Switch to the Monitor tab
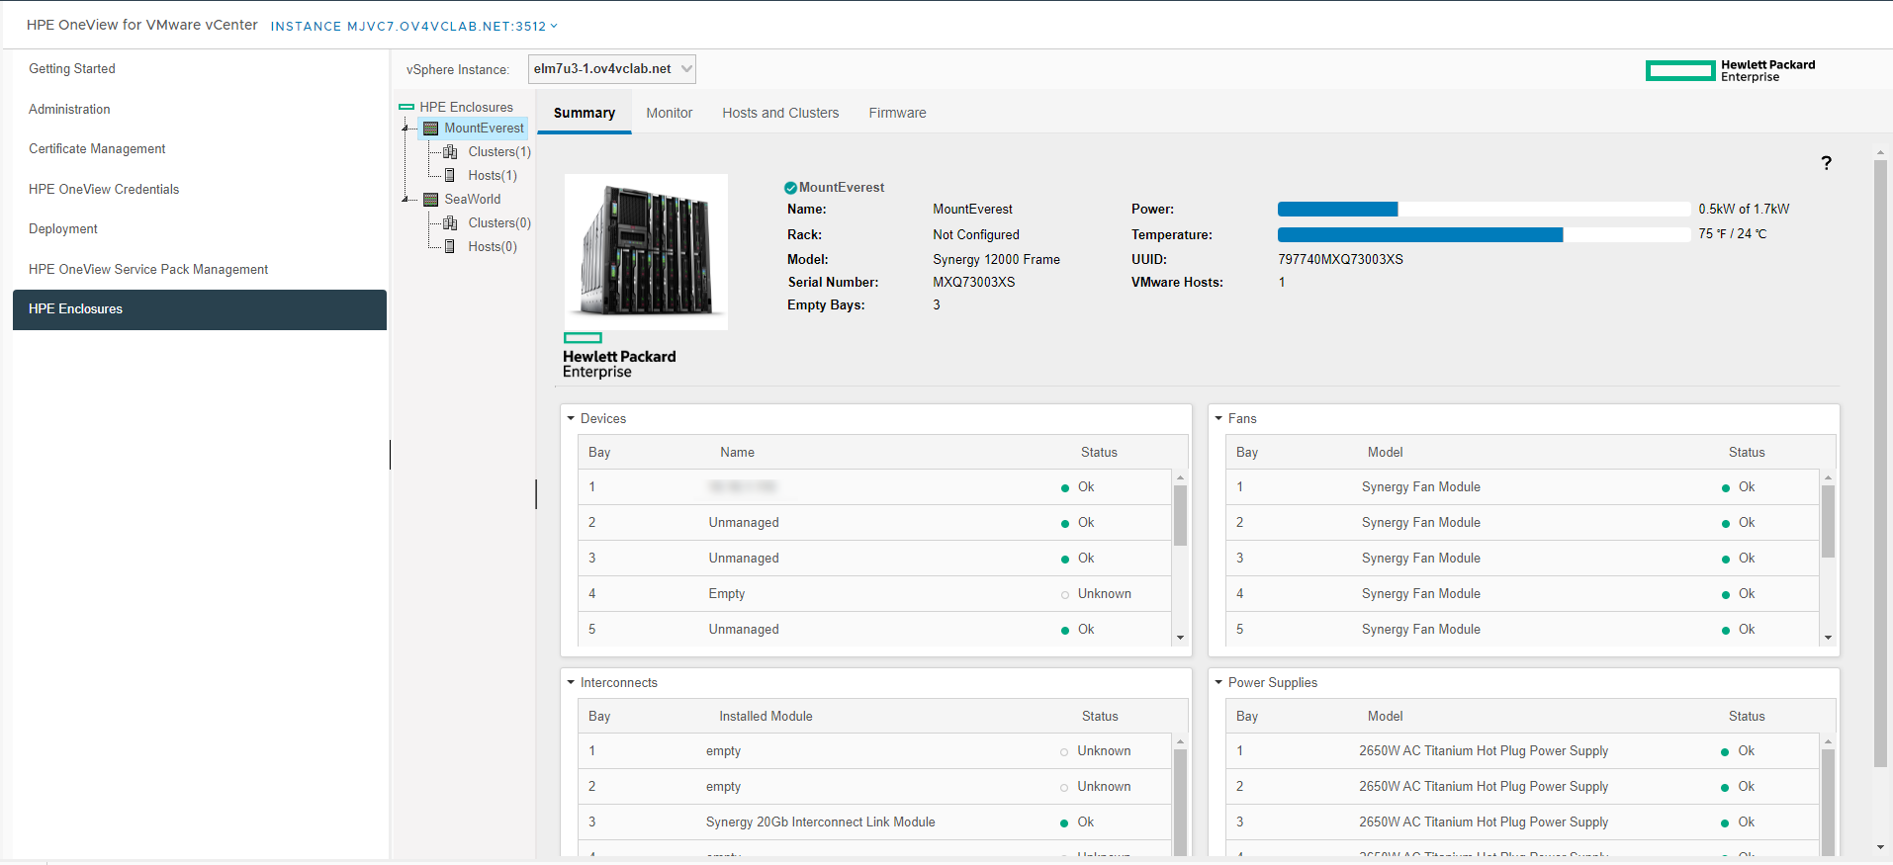Screen dimensions: 1893x865 (x=670, y=113)
